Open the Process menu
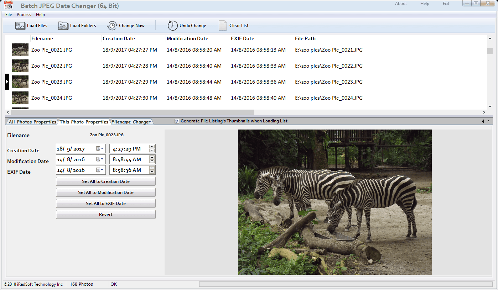 [x=24, y=15]
